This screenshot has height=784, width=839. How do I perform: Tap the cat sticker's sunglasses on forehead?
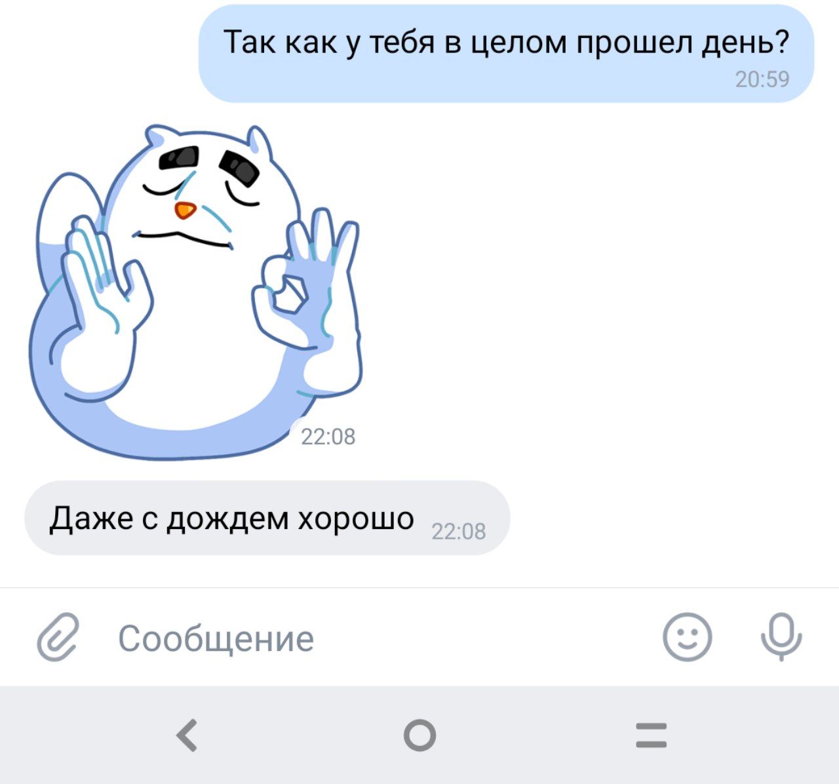tap(210, 164)
